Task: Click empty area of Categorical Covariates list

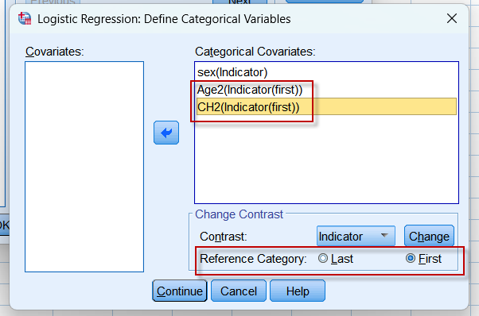Action: click(326, 159)
